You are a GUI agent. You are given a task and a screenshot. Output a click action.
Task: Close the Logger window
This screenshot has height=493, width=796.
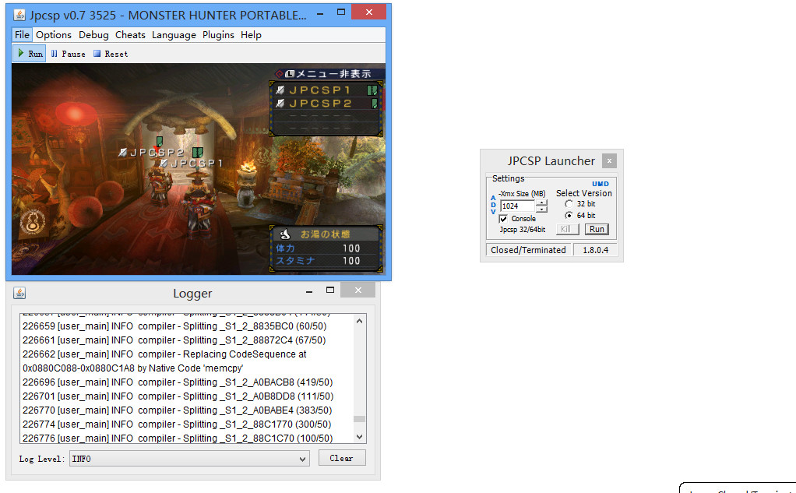tap(358, 290)
